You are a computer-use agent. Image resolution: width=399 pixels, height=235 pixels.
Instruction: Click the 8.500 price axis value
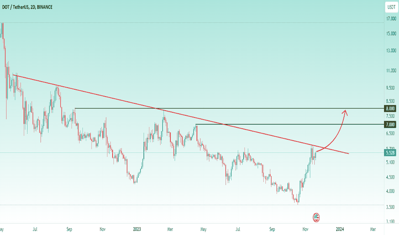click(390, 101)
